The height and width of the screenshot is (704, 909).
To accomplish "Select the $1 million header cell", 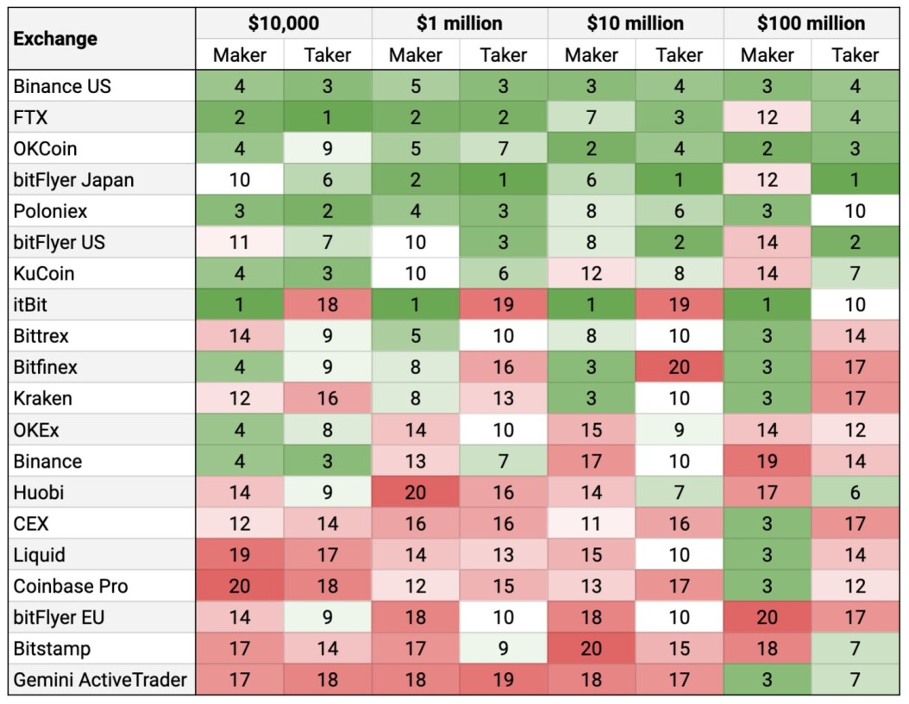I will tap(460, 23).
